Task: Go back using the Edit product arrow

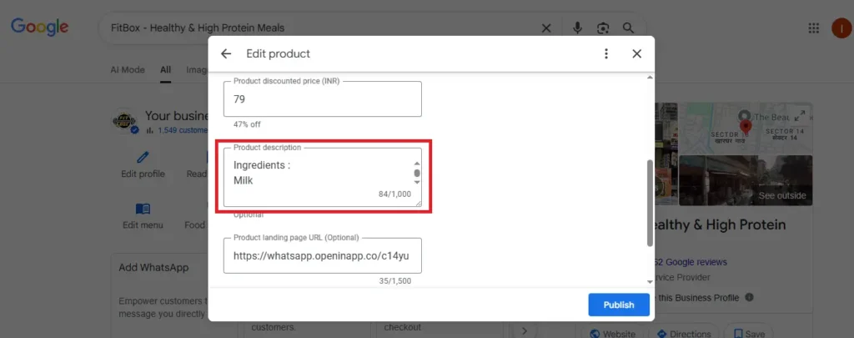Action: point(226,53)
